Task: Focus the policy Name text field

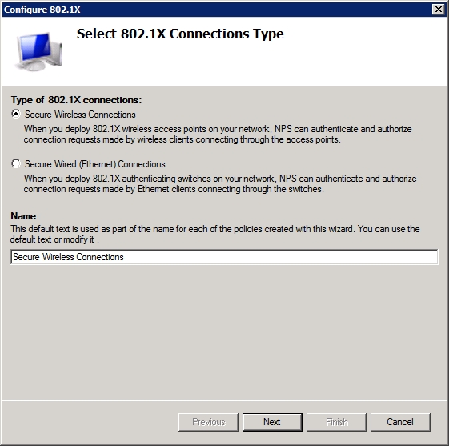Action: tap(224, 257)
